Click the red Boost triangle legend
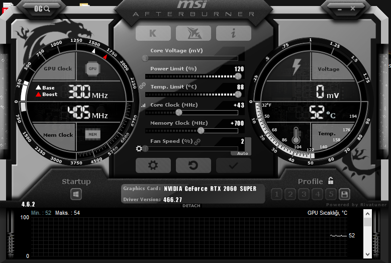The height and width of the screenshot is (263, 391). coord(38,95)
